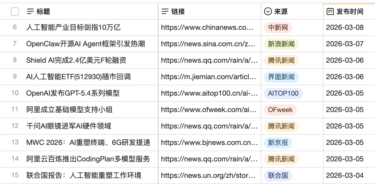The image size is (375, 184).
Task: Click the 腾讯新闻 tag in row 8
Action: pyautogui.click(x=281, y=60)
